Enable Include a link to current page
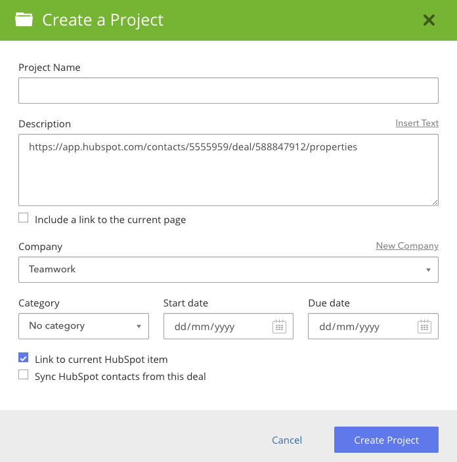The image size is (457, 462). tap(23, 218)
